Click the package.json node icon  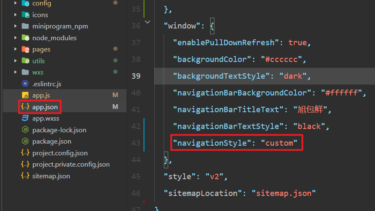(x=25, y=141)
